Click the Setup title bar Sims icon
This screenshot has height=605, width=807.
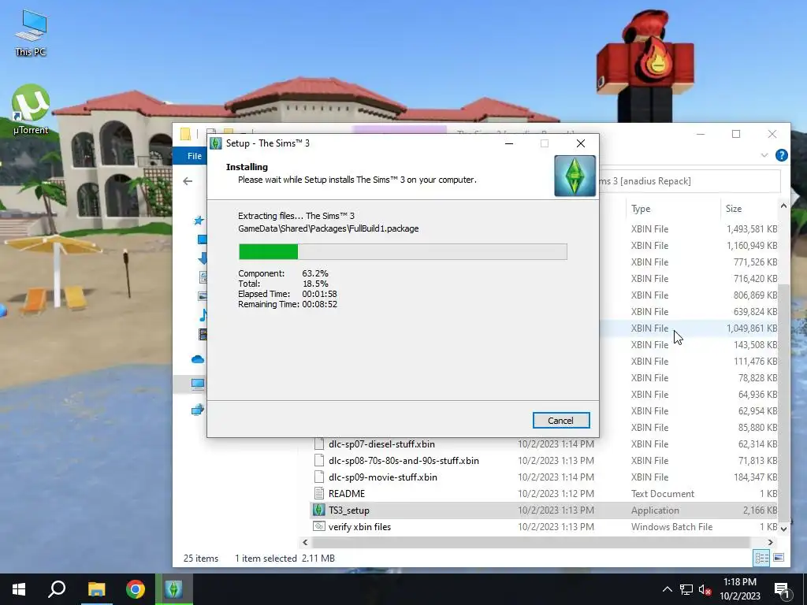pyautogui.click(x=216, y=143)
